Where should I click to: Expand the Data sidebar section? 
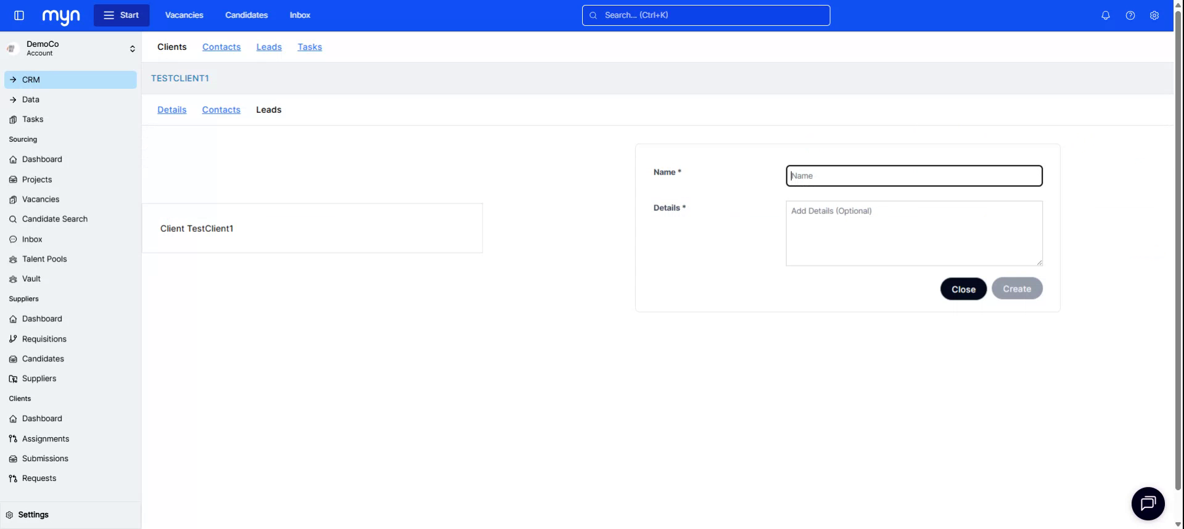tap(31, 99)
